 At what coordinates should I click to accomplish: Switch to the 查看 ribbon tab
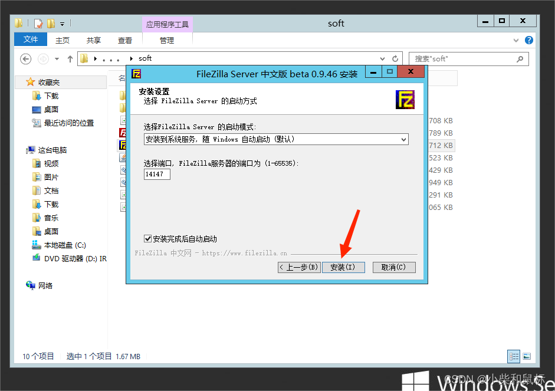pyautogui.click(x=124, y=40)
